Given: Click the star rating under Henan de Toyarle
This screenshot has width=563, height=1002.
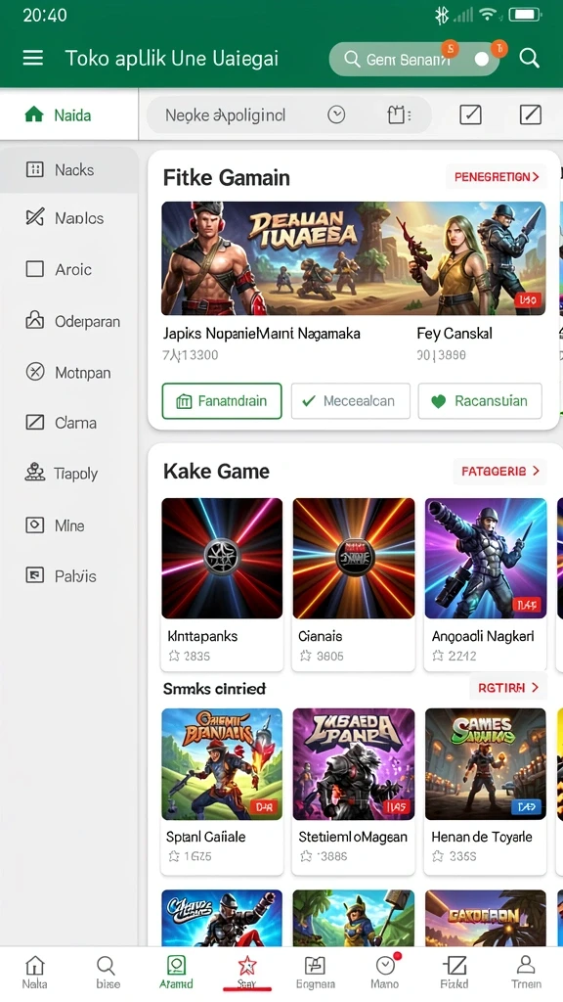Looking at the screenshot, I should [x=454, y=856].
